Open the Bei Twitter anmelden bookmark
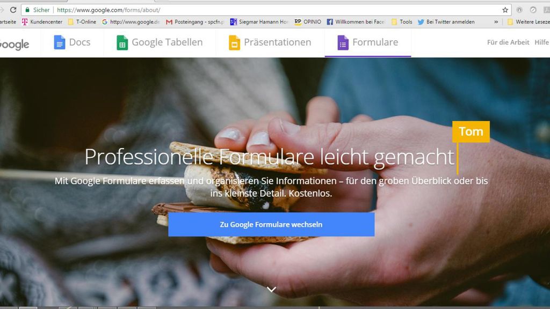Viewport: 550px width, 309px height. [x=446, y=21]
